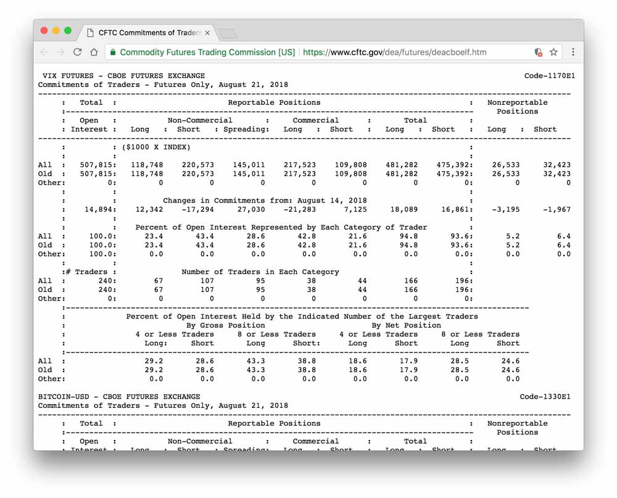Click the browser back arrow
The image size is (617, 498).
click(x=44, y=52)
